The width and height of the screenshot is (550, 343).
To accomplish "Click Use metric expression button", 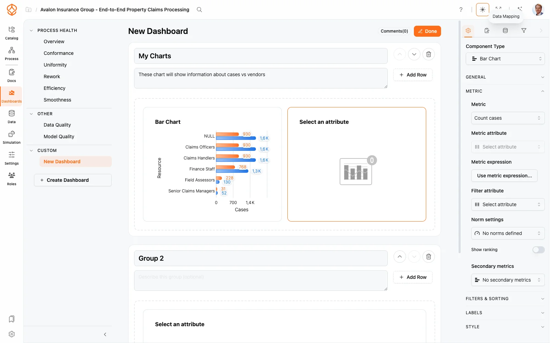I will (504, 176).
